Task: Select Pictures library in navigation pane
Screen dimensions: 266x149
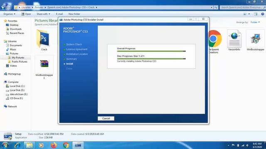Action: (x=14, y=53)
